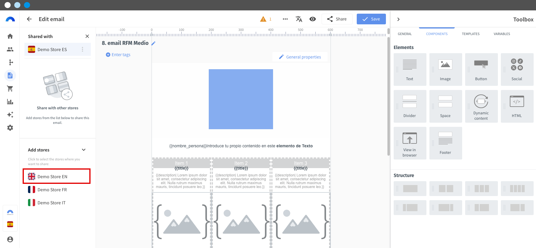The image size is (536, 248).
Task: Pick the HTML element from toolbox
Action: click(517, 106)
